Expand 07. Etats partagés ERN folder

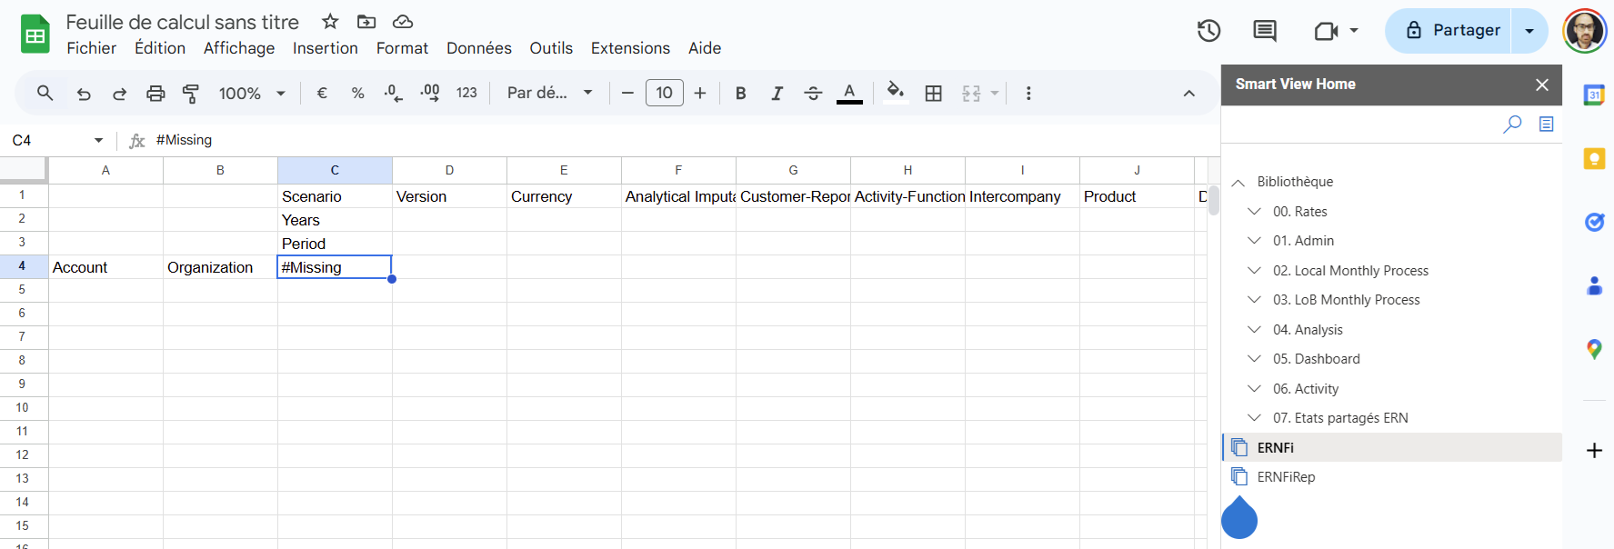pyautogui.click(x=1254, y=418)
